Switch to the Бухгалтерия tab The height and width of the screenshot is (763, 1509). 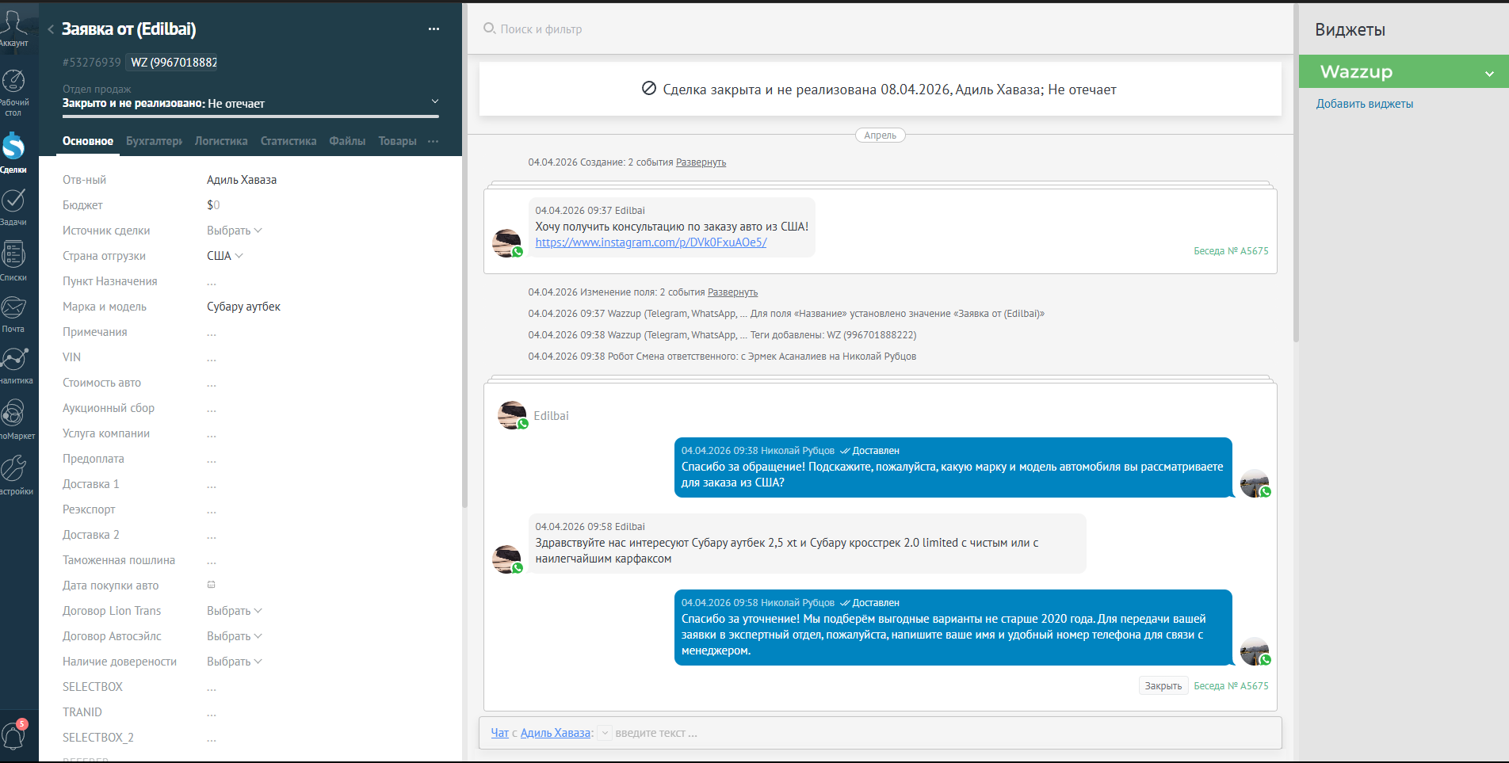154,141
